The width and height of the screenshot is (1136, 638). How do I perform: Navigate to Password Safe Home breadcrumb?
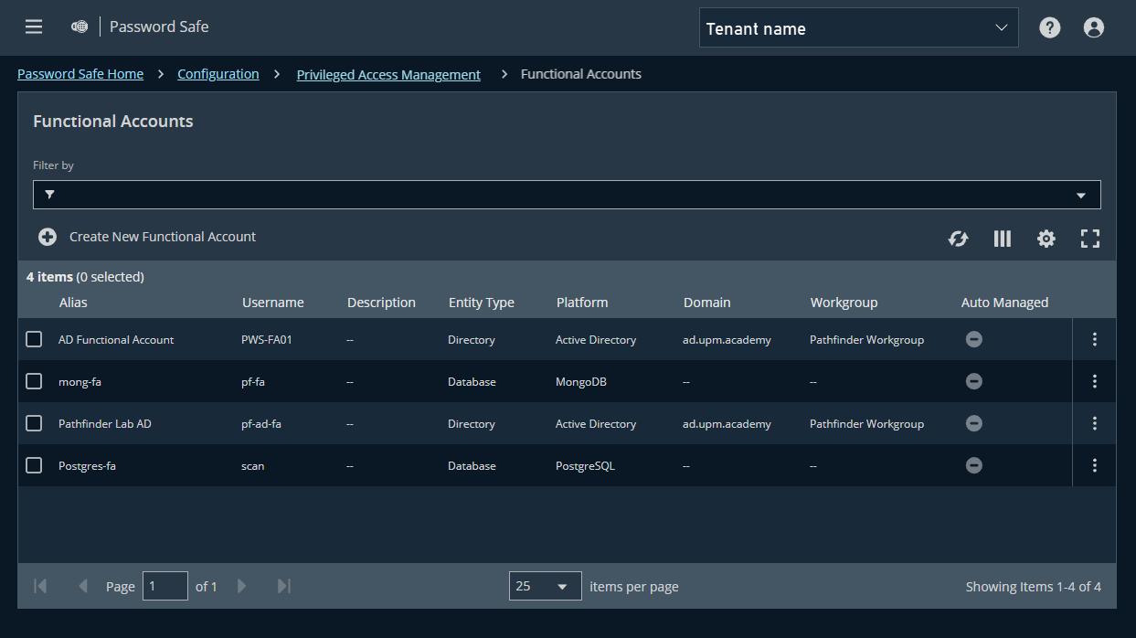tap(80, 73)
